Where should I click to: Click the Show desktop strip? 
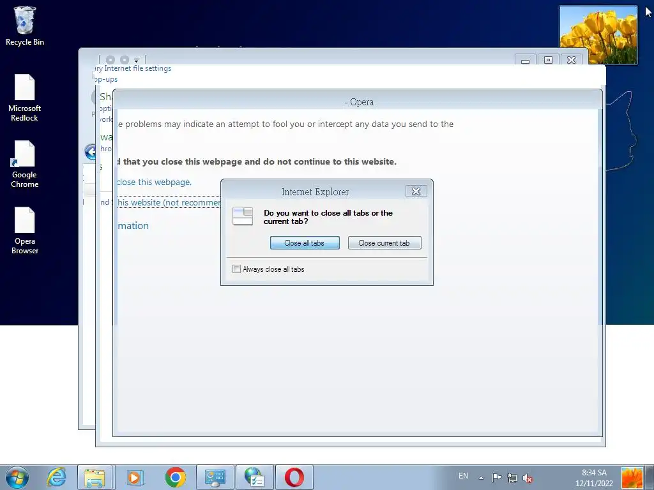click(650, 477)
